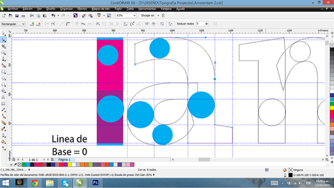
Task: Open the zoom level 63% dropdown
Action: point(134,15)
